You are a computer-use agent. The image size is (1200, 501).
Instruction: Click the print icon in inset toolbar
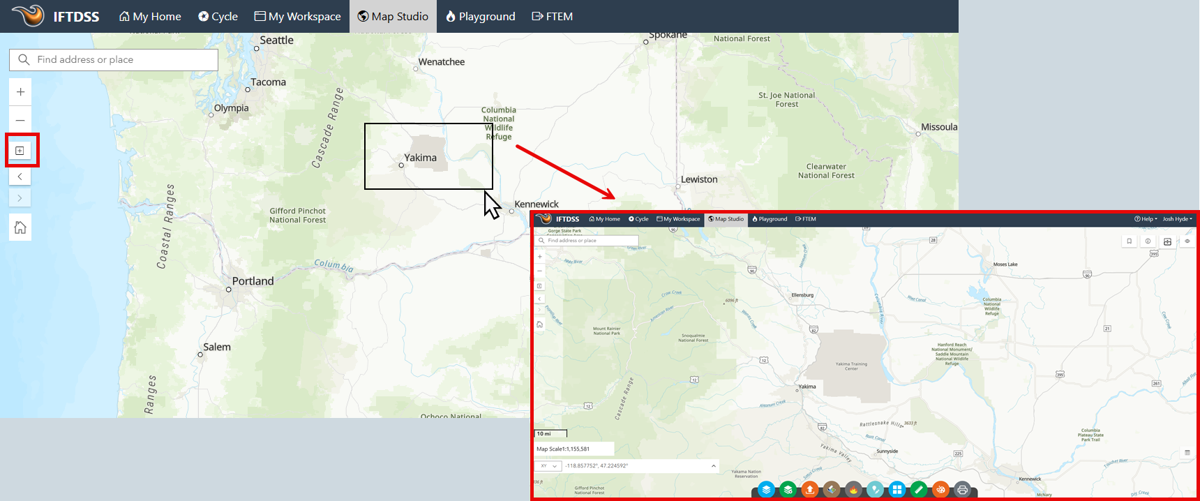click(962, 490)
